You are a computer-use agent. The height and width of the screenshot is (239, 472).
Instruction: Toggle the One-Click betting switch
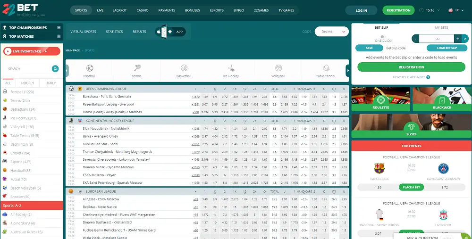coord(383,37)
